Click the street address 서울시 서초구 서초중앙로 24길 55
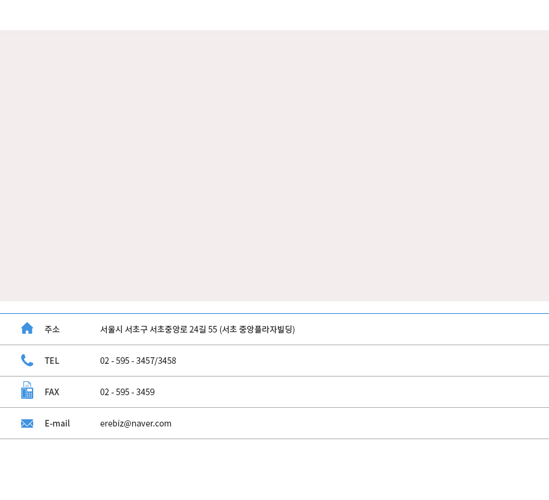The height and width of the screenshot is (500, 549). pyautogui.click(x=158, y=330)
